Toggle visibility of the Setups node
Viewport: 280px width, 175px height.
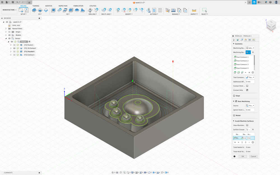(x=10, y=38)
